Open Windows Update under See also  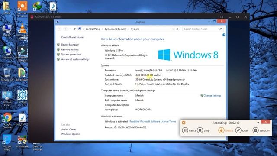(70, 134)
